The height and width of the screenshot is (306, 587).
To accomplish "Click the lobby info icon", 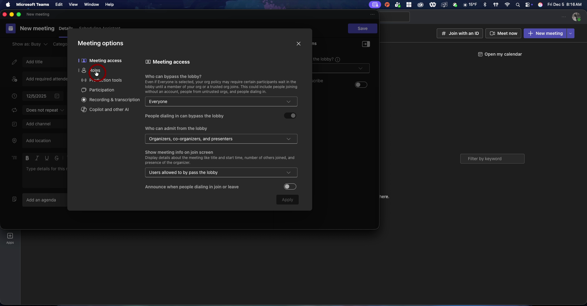I will [x=338, y=60].
